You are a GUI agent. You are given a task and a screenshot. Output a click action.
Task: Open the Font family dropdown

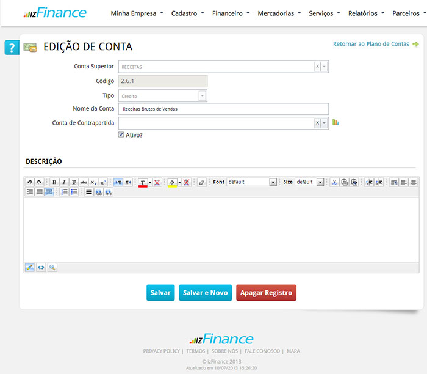pos(273,182)
